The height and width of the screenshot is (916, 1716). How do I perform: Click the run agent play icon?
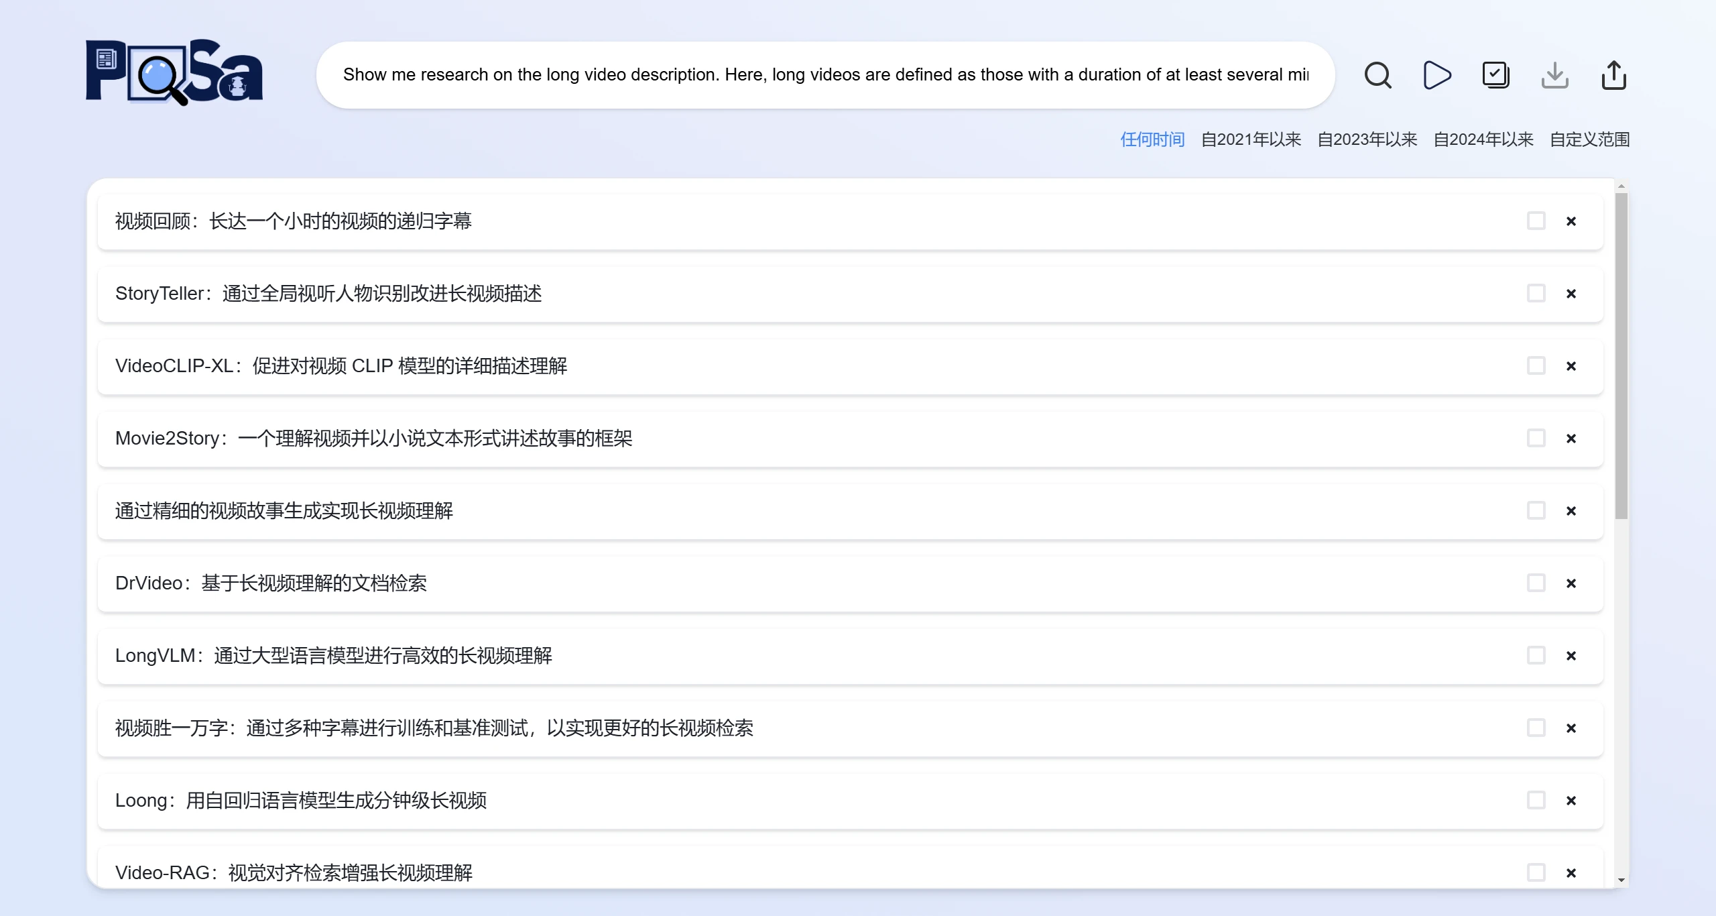point(1436,74)
